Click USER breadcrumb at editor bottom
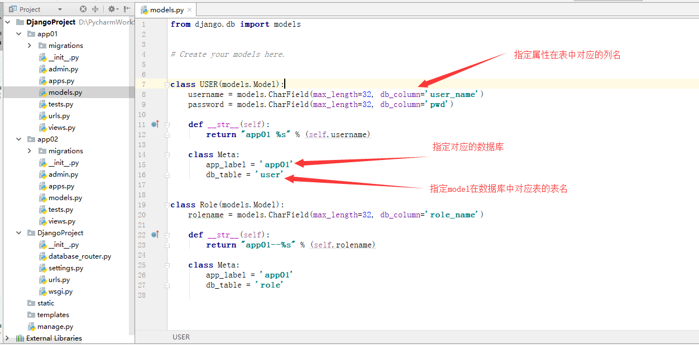The height and width of the screenshot is (345, 699). pyautogui.click(x=181, y=337)
